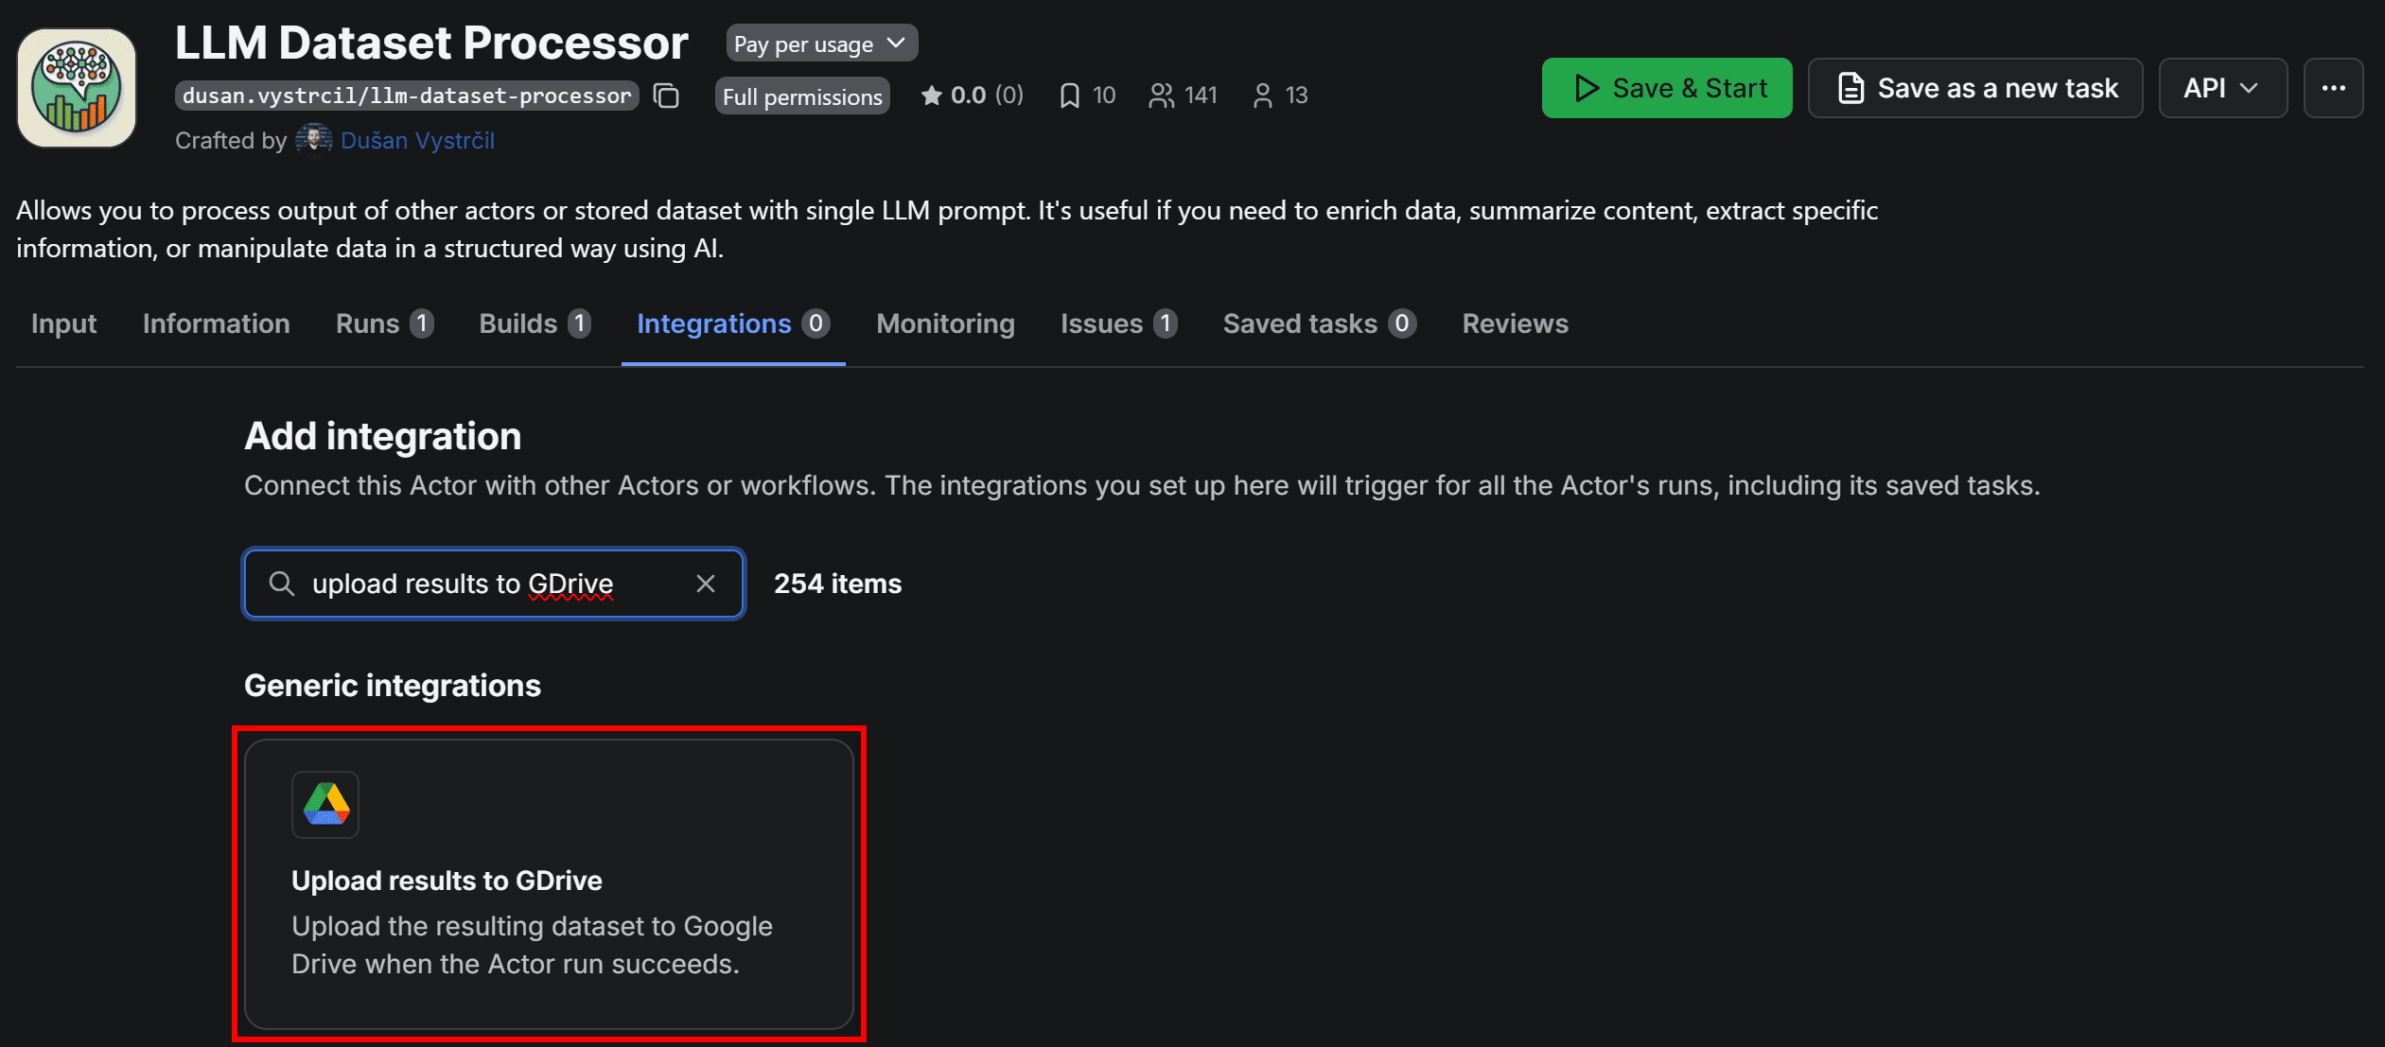Screen dimensions: 2385x1047
Task: Expand the Full permissions badge
Action: point(801,96)
